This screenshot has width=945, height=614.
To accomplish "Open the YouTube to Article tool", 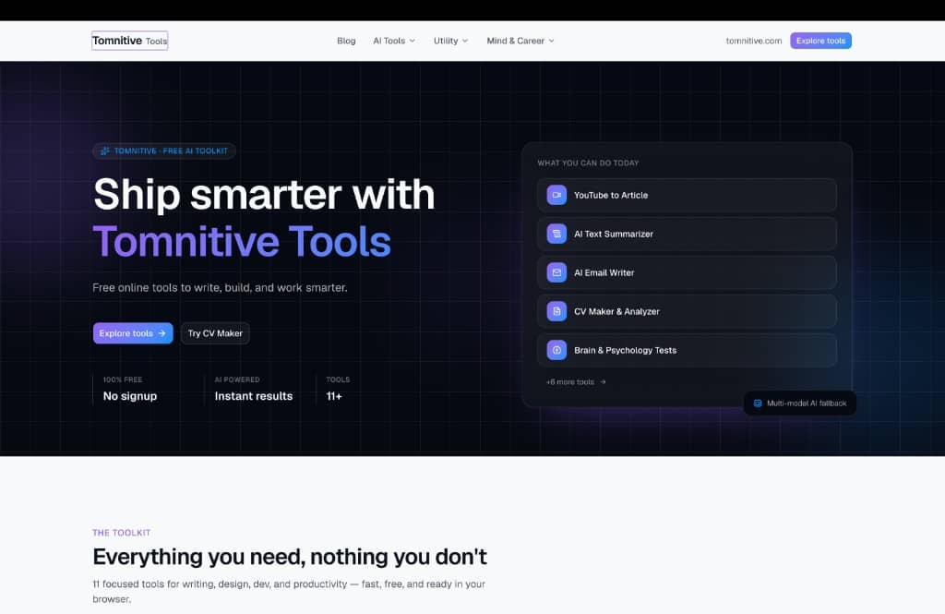I will coord(687,195).
